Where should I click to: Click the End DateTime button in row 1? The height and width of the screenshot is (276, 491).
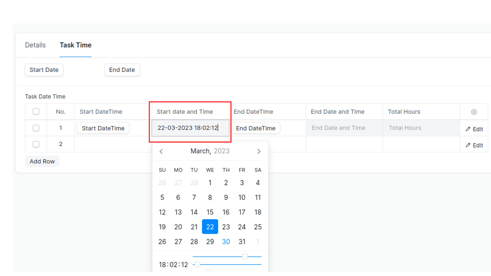(256, 128)
